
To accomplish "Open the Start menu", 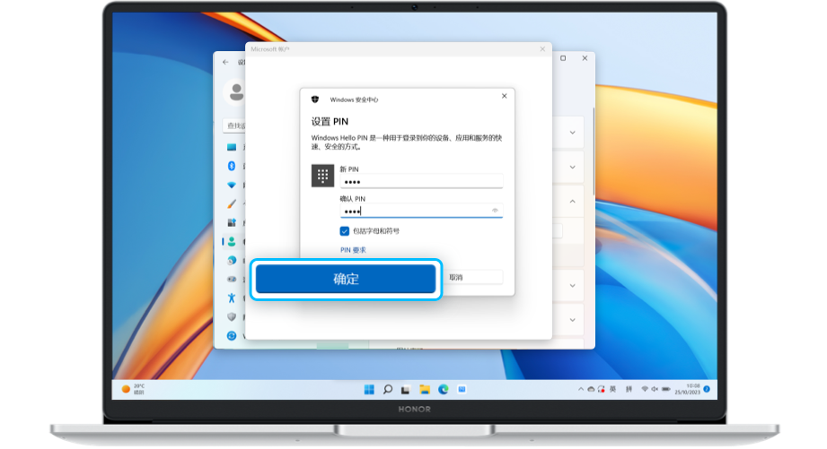I will click(369, 390).
